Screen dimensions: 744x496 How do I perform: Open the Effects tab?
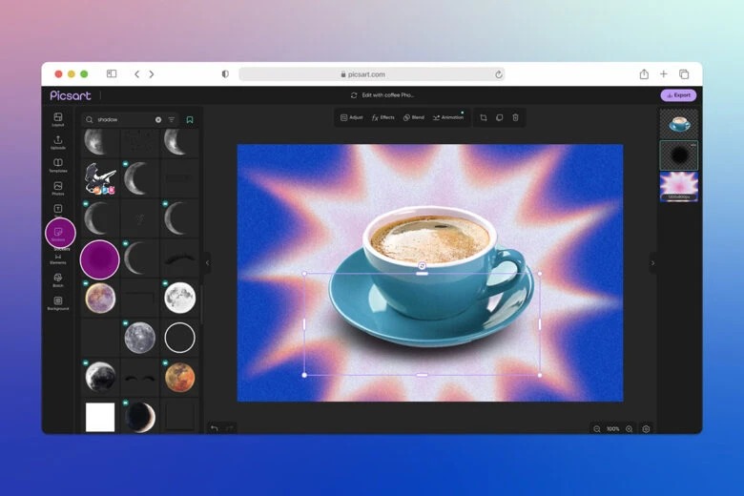click(382, 117)
